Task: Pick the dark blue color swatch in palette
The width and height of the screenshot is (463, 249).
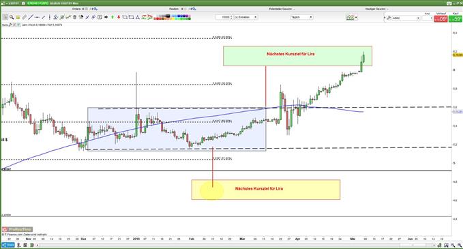Action: (179, 16)
